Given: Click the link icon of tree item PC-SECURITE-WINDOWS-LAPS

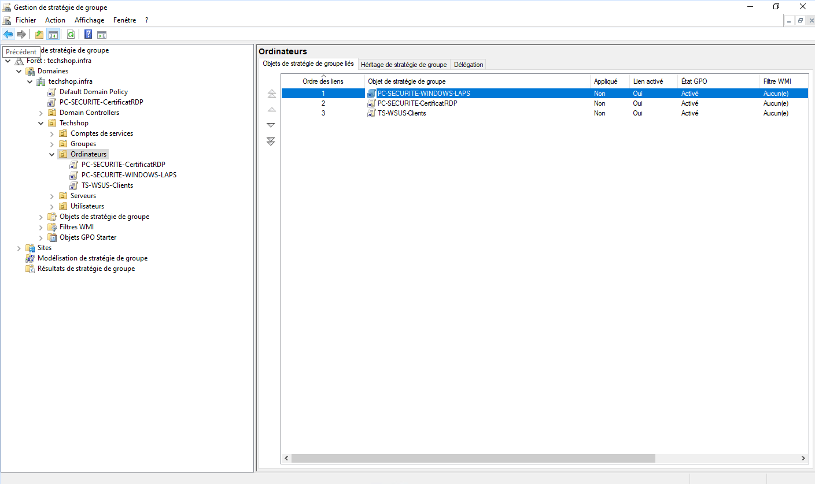Looking at the screenshot, I should 74,175.
